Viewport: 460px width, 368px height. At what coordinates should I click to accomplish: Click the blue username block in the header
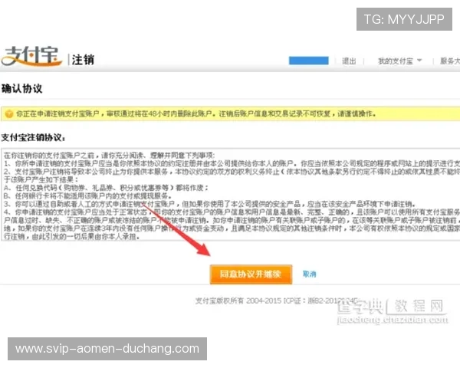pos(307,61)
